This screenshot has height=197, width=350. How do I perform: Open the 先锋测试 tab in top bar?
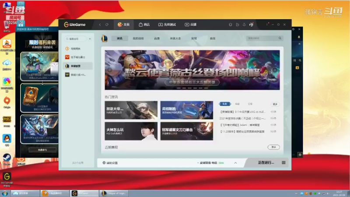click(167, 25)
